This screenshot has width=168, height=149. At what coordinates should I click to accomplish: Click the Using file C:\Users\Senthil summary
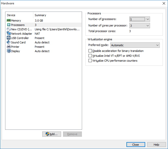click(x=57, y=29)
